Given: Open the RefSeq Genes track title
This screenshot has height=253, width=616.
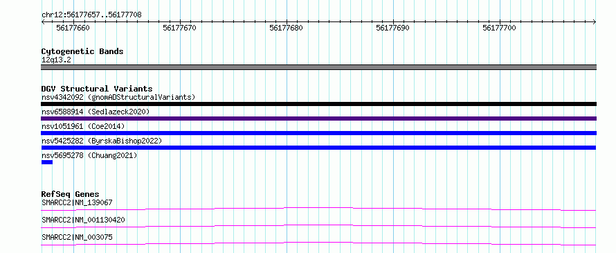Looking at the screenshot, I should (71, 194).
